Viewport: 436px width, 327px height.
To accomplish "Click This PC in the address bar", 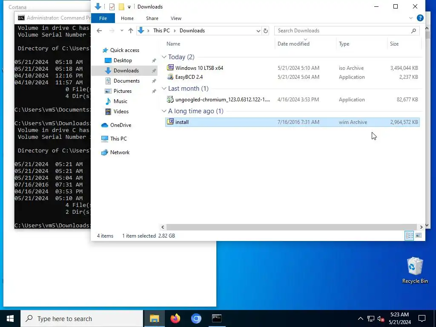I will tap(161, 31).
